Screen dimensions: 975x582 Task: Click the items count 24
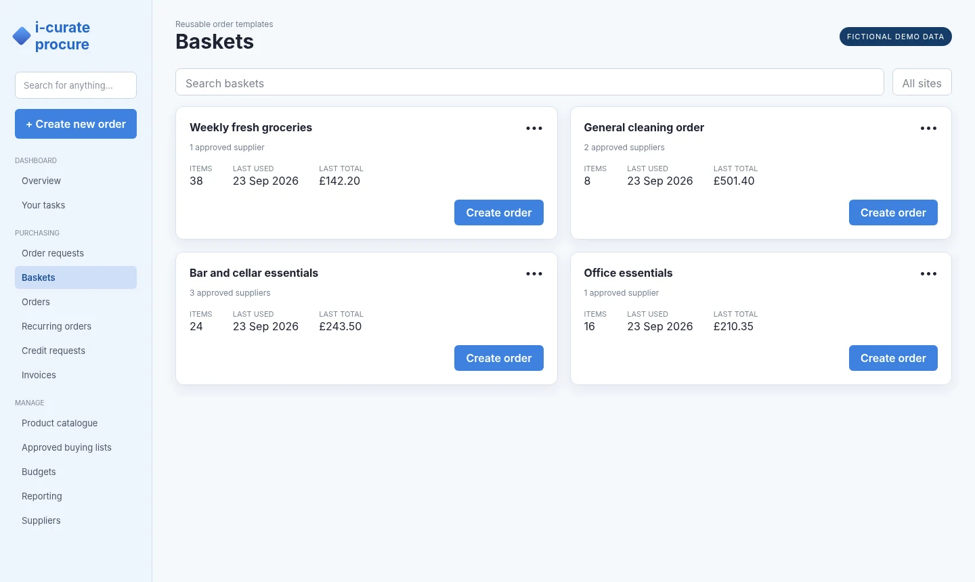coord(196,326)
